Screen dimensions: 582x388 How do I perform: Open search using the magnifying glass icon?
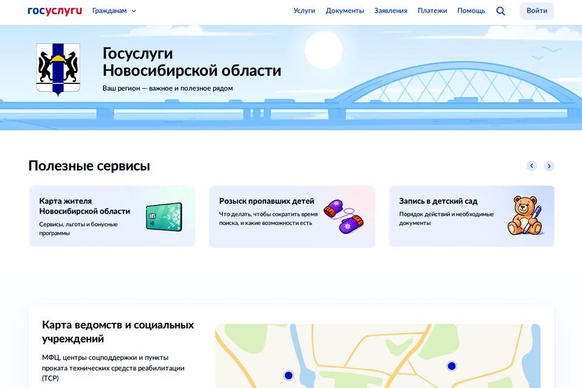point(501,10)
